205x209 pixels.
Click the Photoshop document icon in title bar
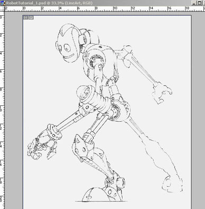tap(3, 3)
